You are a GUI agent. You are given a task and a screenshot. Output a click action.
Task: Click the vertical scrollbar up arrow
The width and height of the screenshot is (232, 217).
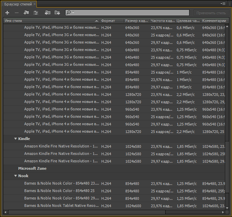pos(227,26)
